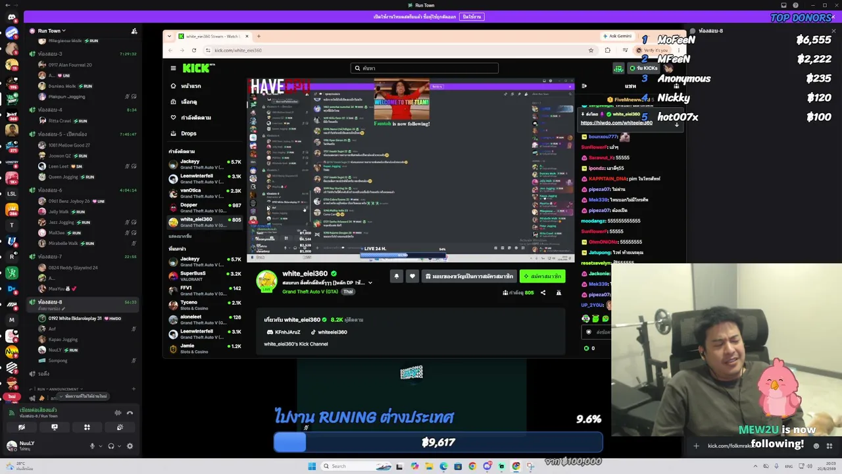Open Jackeyy channel in the following list
This screenshot has width=842, height=474.
[205, 164]
